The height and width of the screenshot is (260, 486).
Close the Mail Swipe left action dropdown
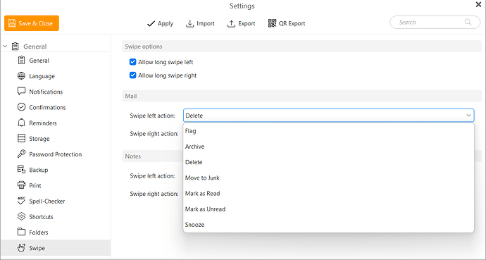[468, 116]
